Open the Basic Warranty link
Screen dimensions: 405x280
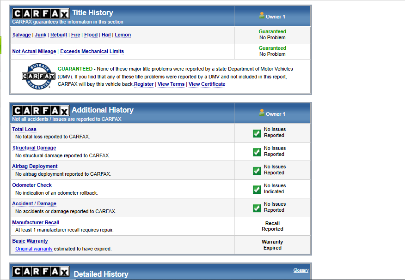coord(30,241)
